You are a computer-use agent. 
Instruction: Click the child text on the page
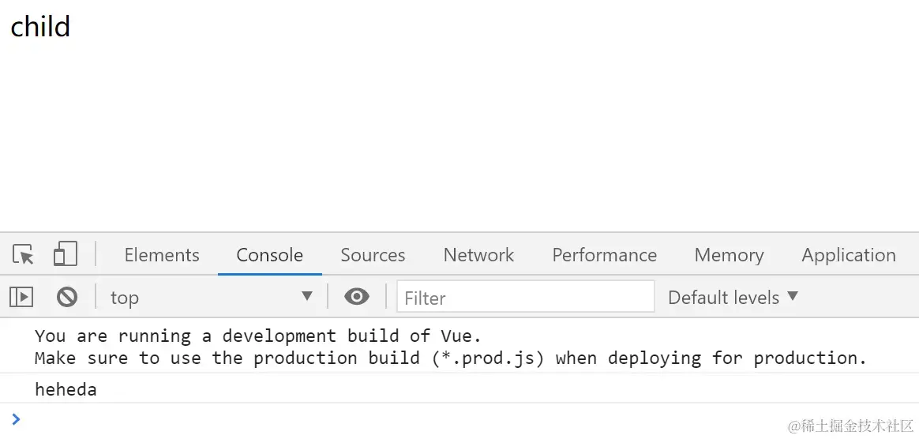40,26
